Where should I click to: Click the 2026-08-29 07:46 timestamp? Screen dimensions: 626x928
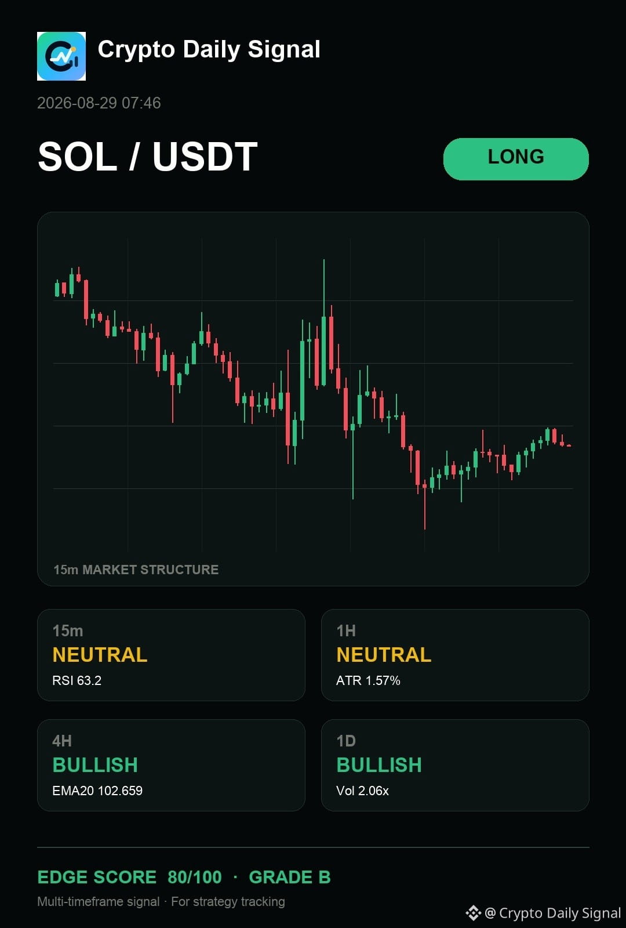[x=99, y=103]
